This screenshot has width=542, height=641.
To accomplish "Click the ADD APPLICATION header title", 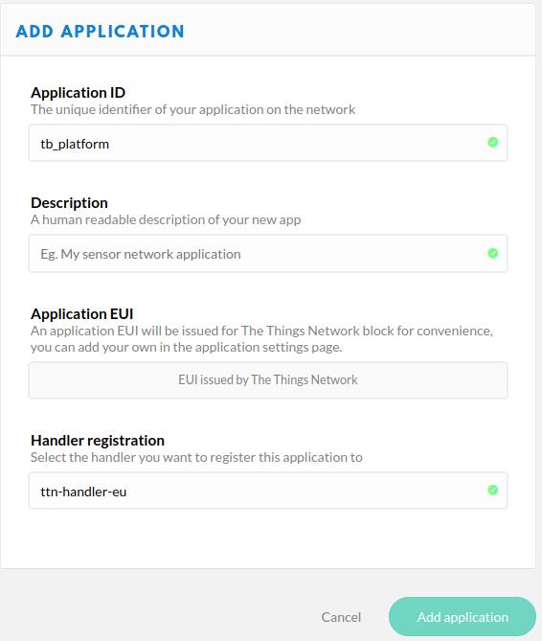I will [100, 32].
